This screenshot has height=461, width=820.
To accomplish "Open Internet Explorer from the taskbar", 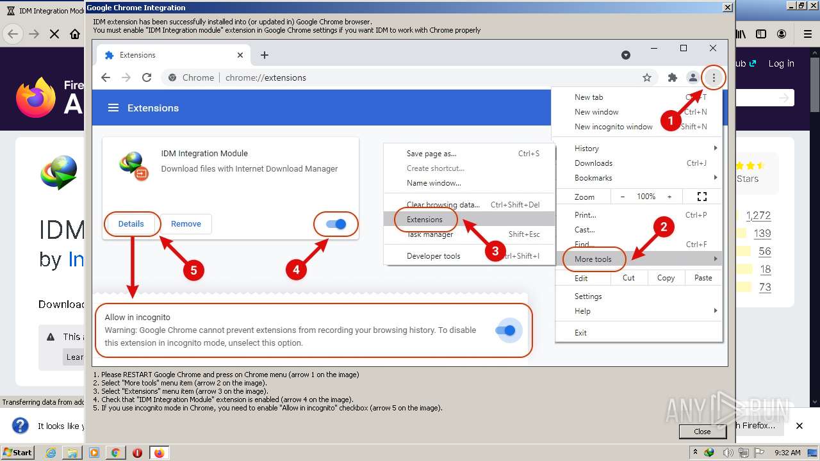I will point(51,453).
